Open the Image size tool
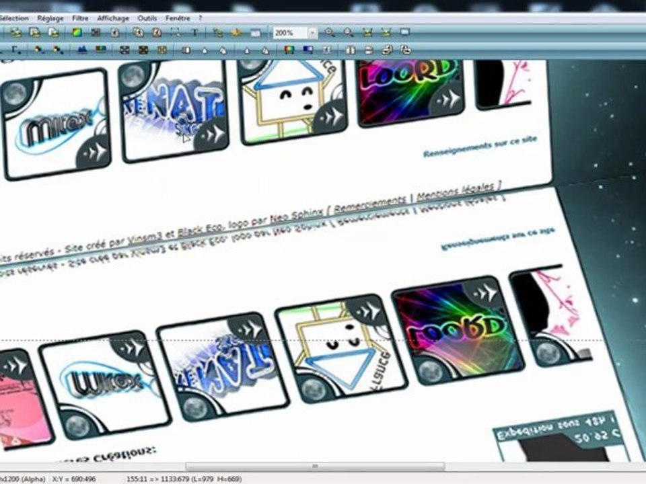 (138, 32)
